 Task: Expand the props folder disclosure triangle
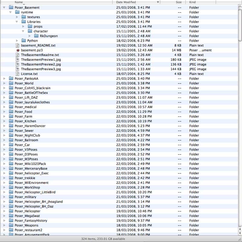(23, 26)
